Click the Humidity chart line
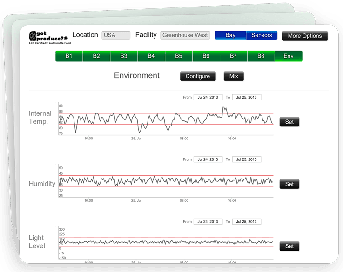343x272 pixels. 166,181
